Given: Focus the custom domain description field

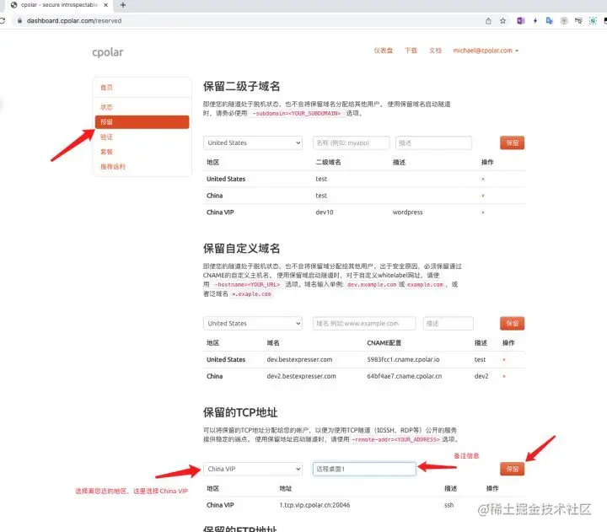Looking at the screenshot, I should pos(449,324).
